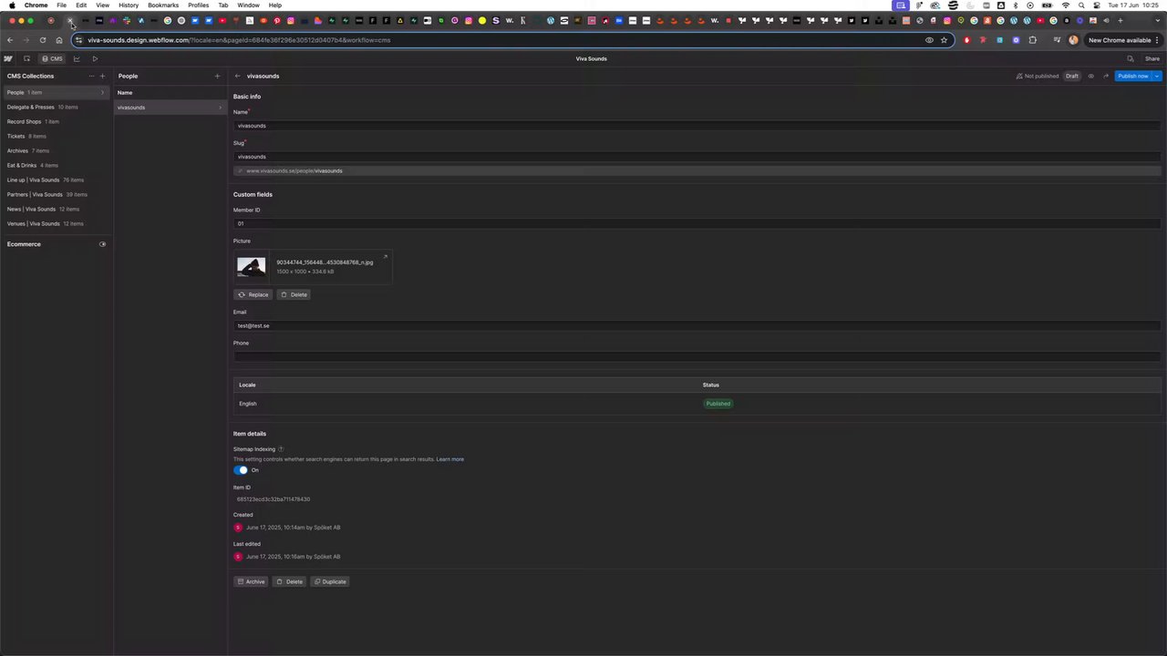
Task: Go to browser home page
Action: tap(58, 40)
